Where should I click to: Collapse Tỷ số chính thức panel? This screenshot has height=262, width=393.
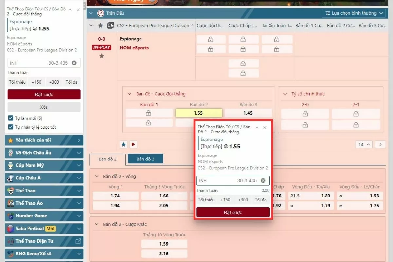pyautogui.click(x=285, y=94)
